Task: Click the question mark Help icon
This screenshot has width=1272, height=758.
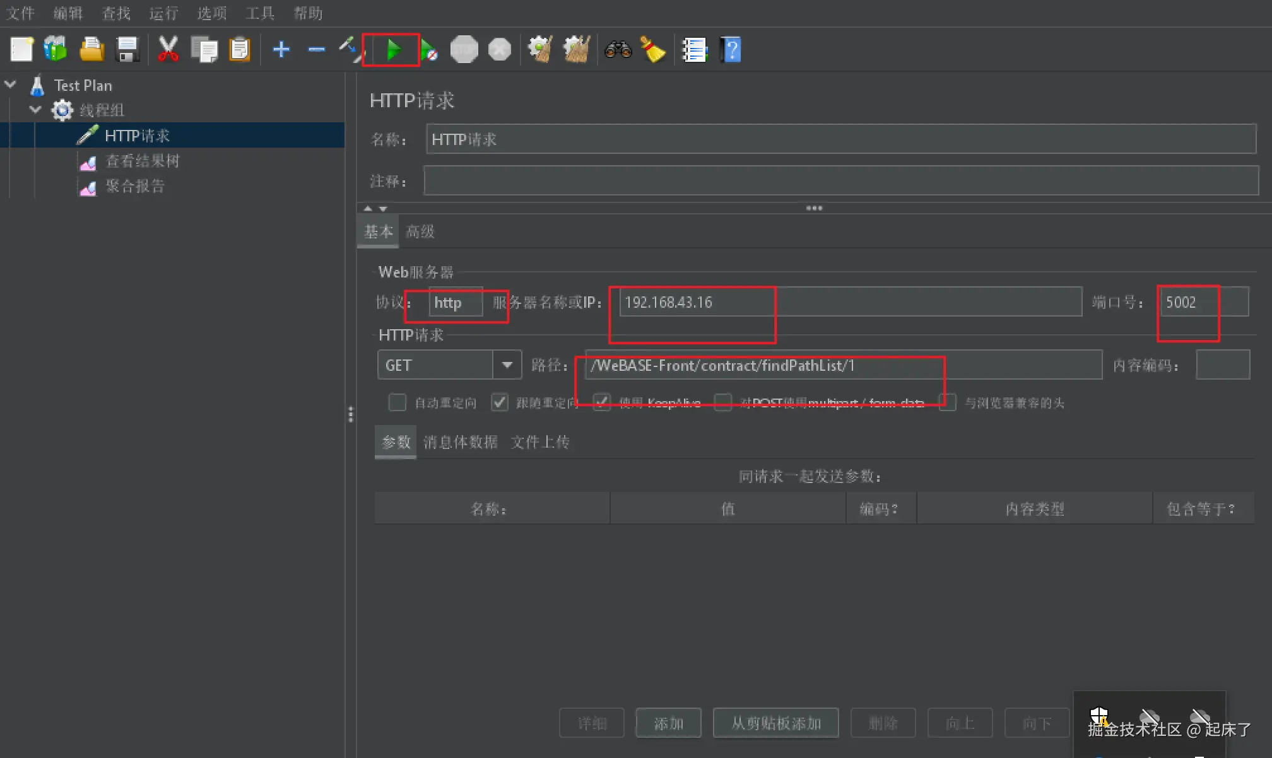Action: click(731, 49)
